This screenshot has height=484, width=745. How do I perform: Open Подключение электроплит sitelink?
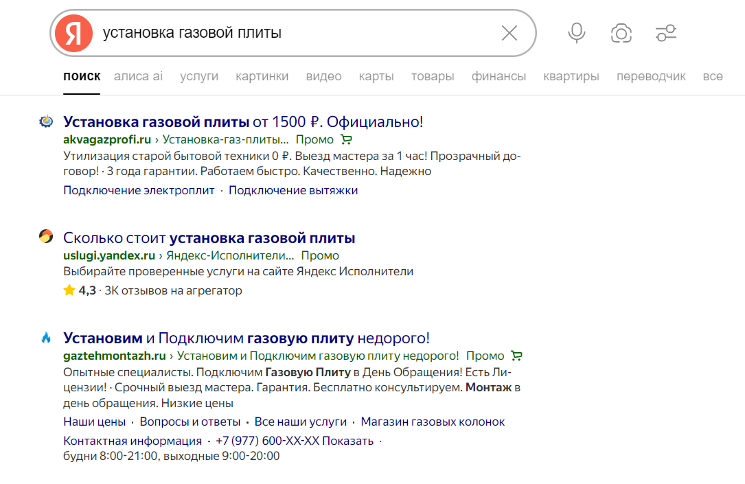(139, 190)
